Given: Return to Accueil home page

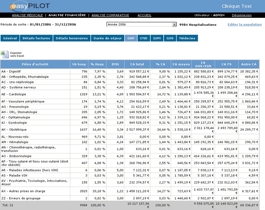Looking at the screenshot, I should [x=144, y=15].
